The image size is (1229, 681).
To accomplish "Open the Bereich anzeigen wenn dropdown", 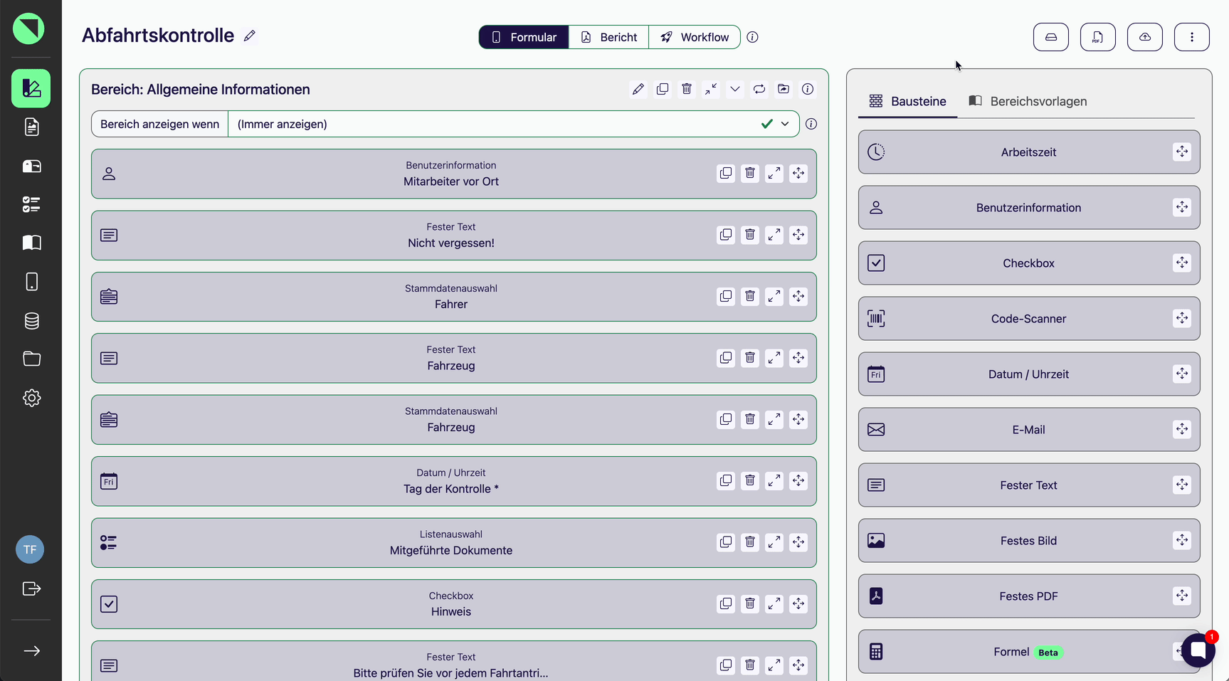I will point(785,124).
